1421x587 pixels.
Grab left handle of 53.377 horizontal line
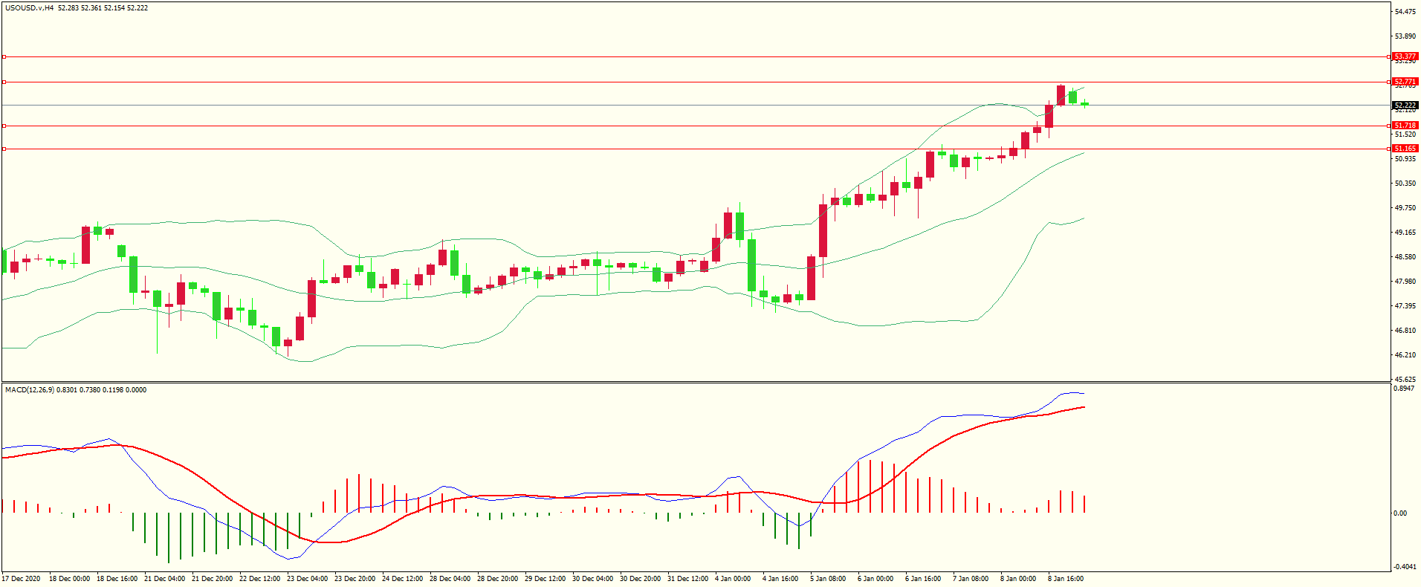pyautogui.click(x=4, y=56)
